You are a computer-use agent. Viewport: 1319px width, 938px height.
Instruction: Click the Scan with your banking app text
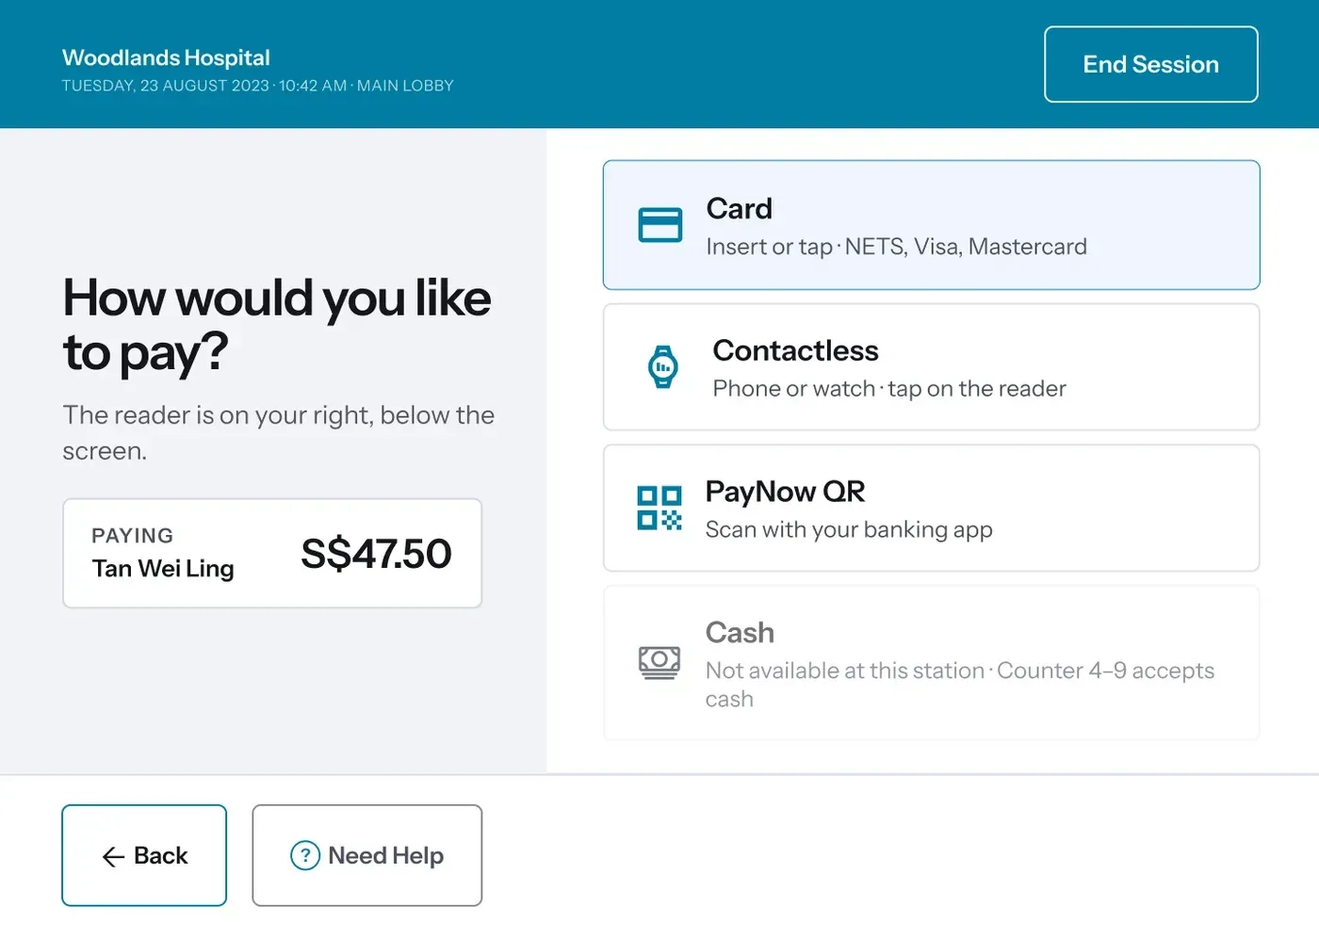(x=849, y=530)
